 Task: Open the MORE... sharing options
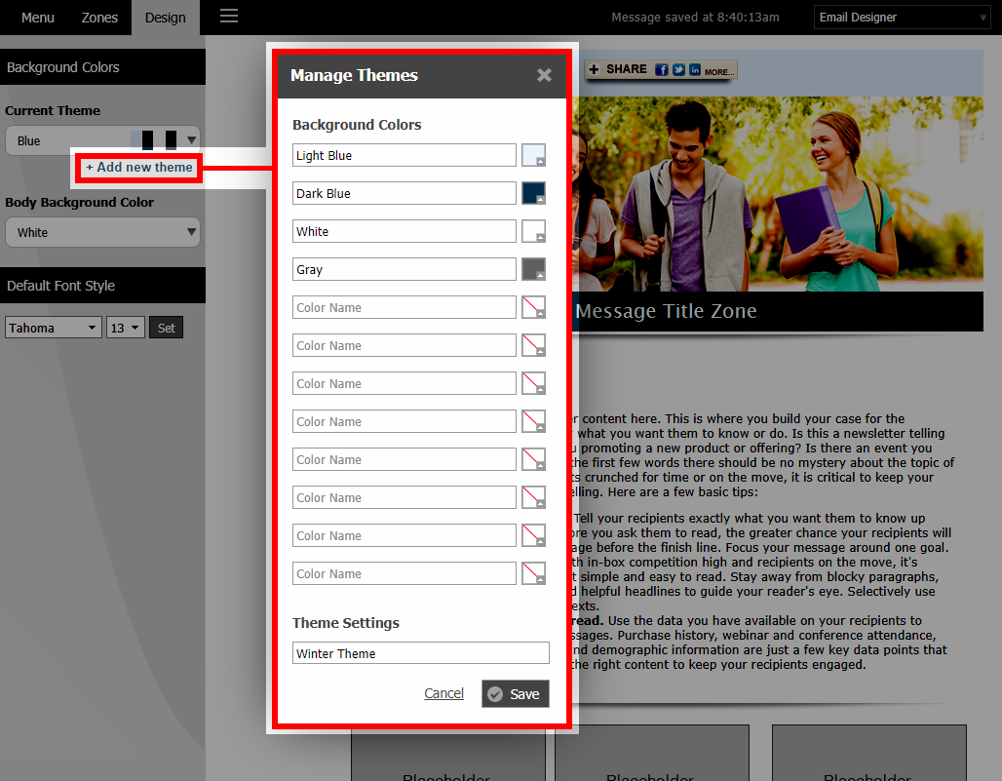point(719,71)
